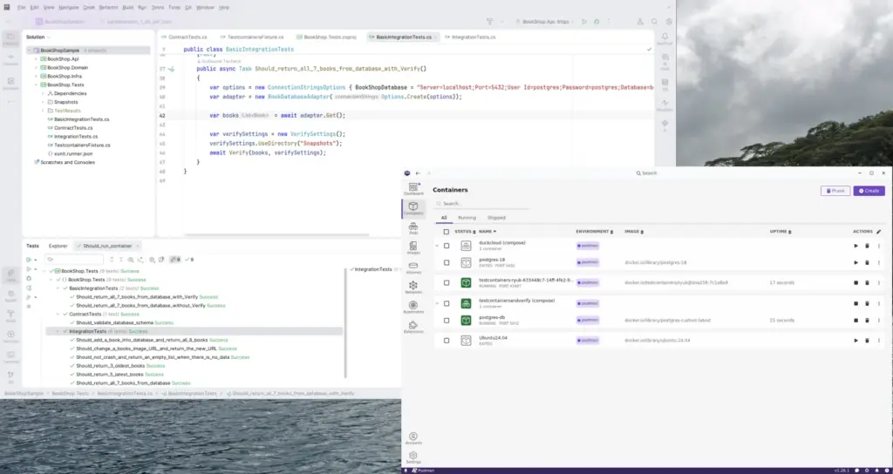Delete the testcontainers-ryuk container
The height and width of the screenshot is (474, 893).
point(867,282)
